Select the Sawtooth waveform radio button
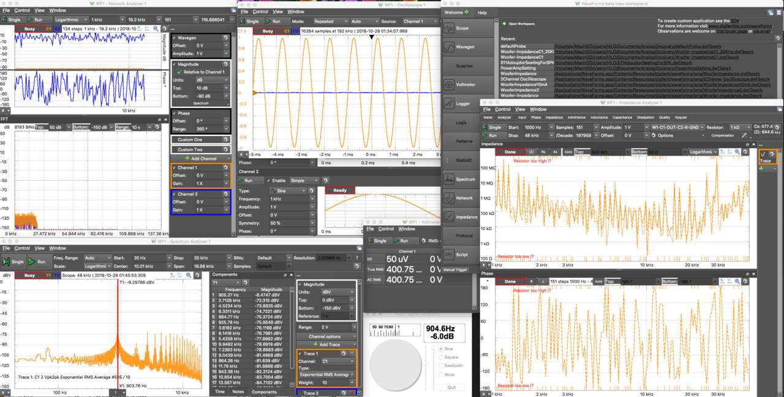Viewport: 784px width, 397px height. tap(440, 365)
